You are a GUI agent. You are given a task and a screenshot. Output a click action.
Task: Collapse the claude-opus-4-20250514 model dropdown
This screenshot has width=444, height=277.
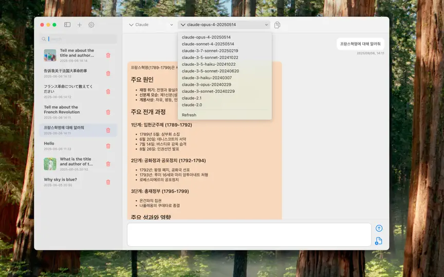click(x=224, y=25)
